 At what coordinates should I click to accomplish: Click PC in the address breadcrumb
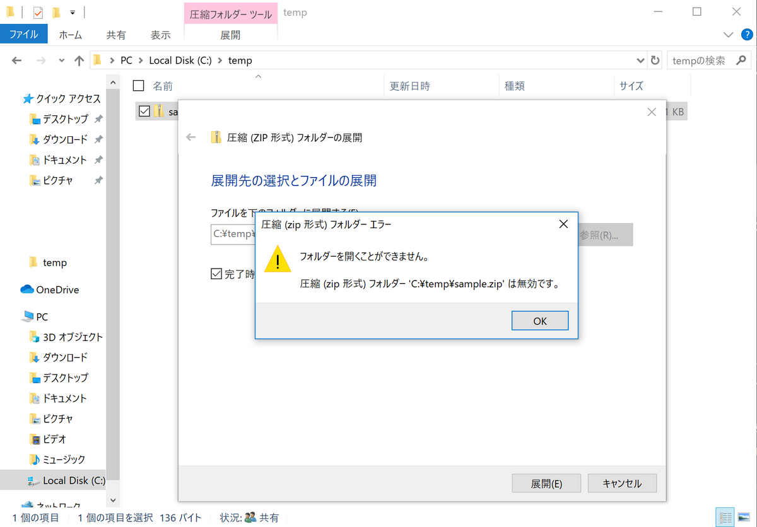point(126,61)
